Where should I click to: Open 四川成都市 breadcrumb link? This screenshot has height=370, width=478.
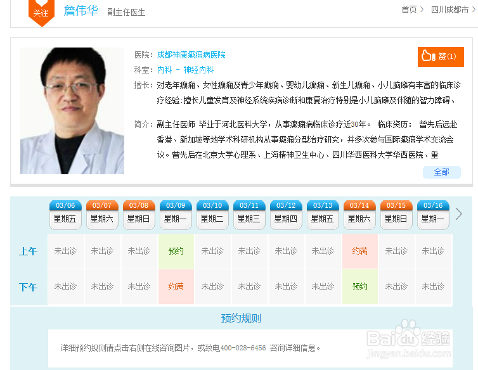coord(449,10)
